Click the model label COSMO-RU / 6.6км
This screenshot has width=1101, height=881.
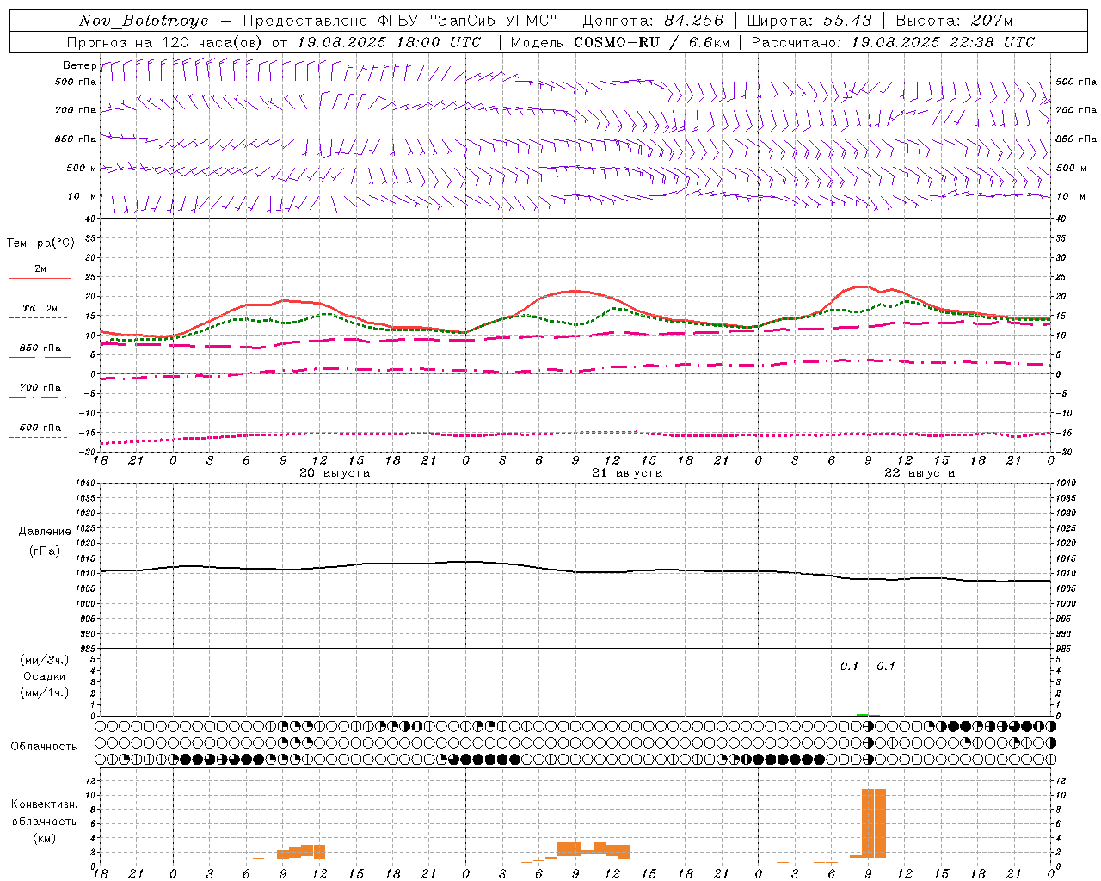651,42
